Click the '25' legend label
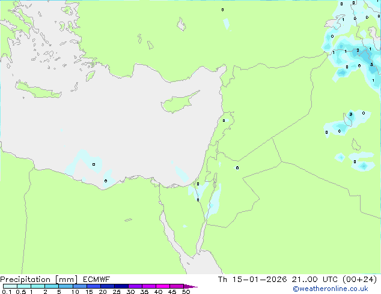Screen dimensions: 381x294 pyautogui.click(x=117, y=292)
